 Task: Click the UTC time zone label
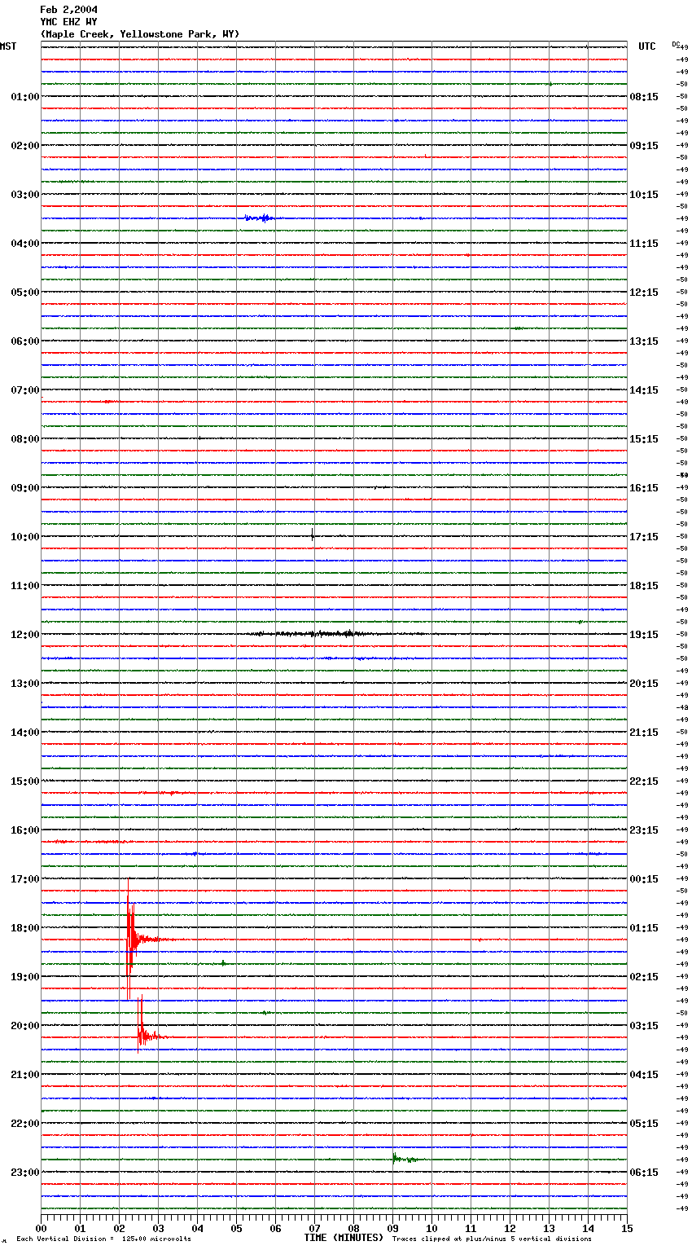point(647,46)
